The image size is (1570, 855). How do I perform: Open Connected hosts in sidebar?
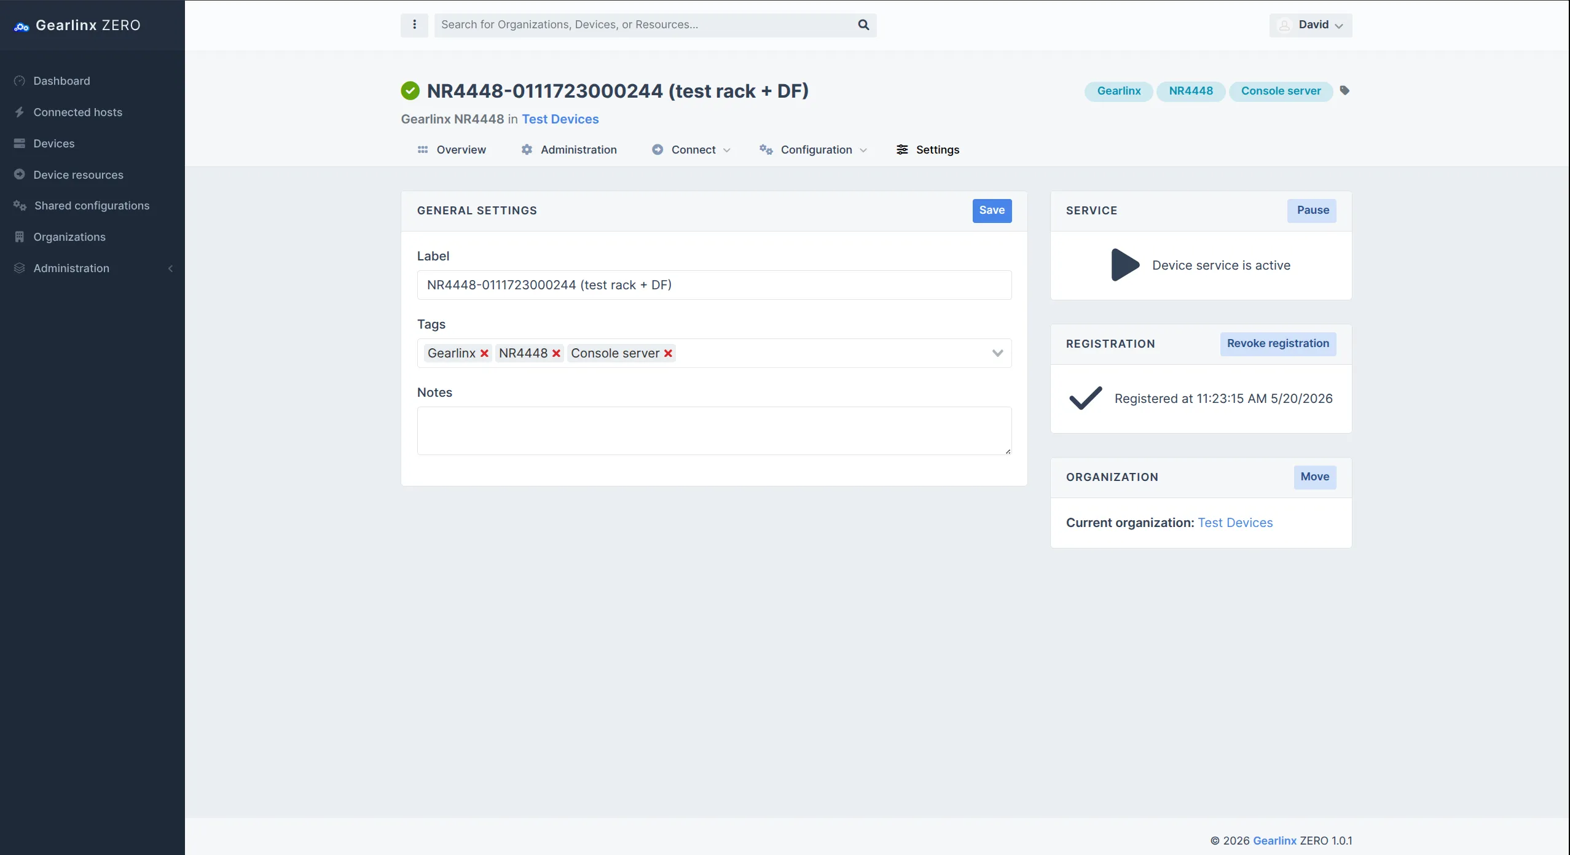click(x=77, y=112)
